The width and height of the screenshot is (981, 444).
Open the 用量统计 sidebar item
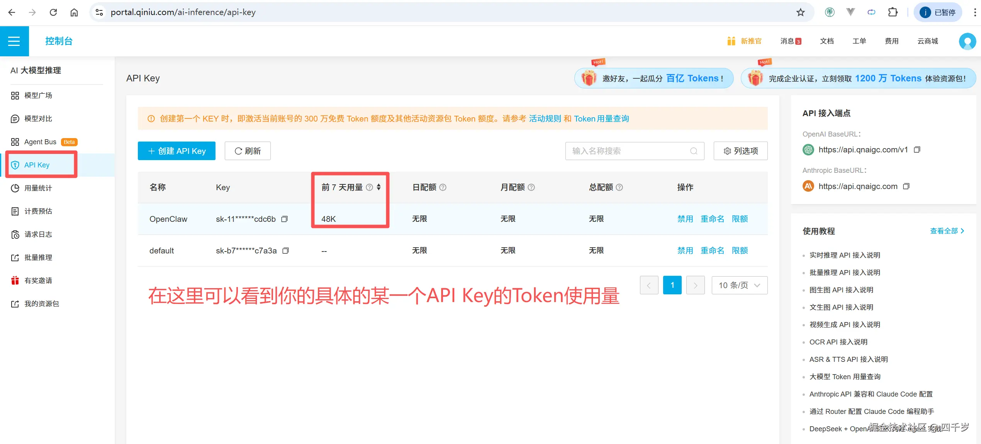point(37,188)
